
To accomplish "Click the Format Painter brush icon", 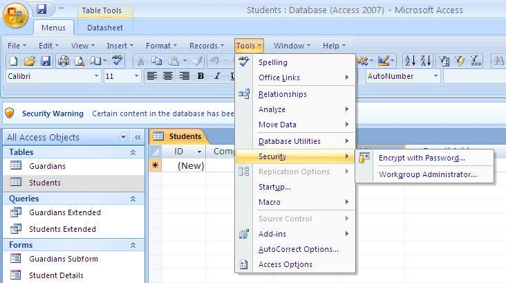I will coord(197,61).
